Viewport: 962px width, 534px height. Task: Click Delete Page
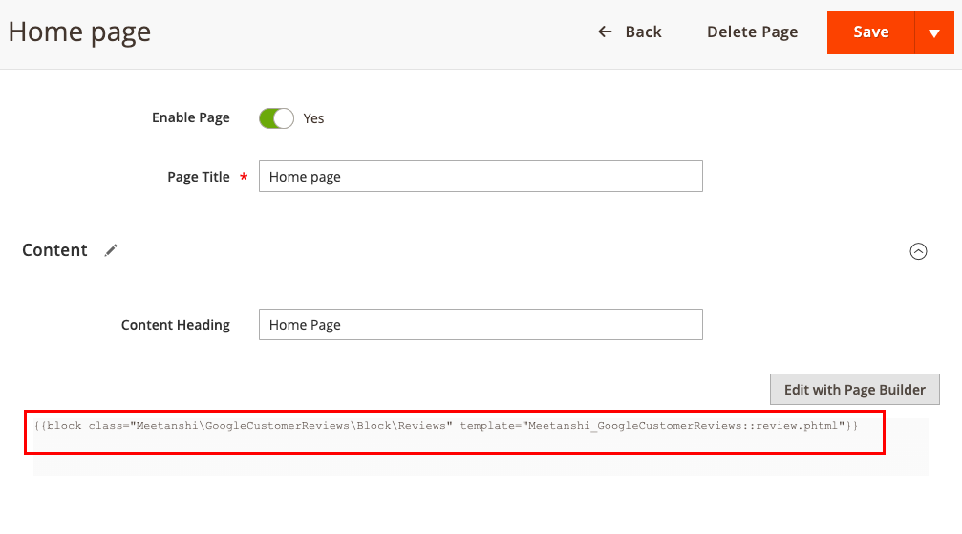(x=752, y=32)
